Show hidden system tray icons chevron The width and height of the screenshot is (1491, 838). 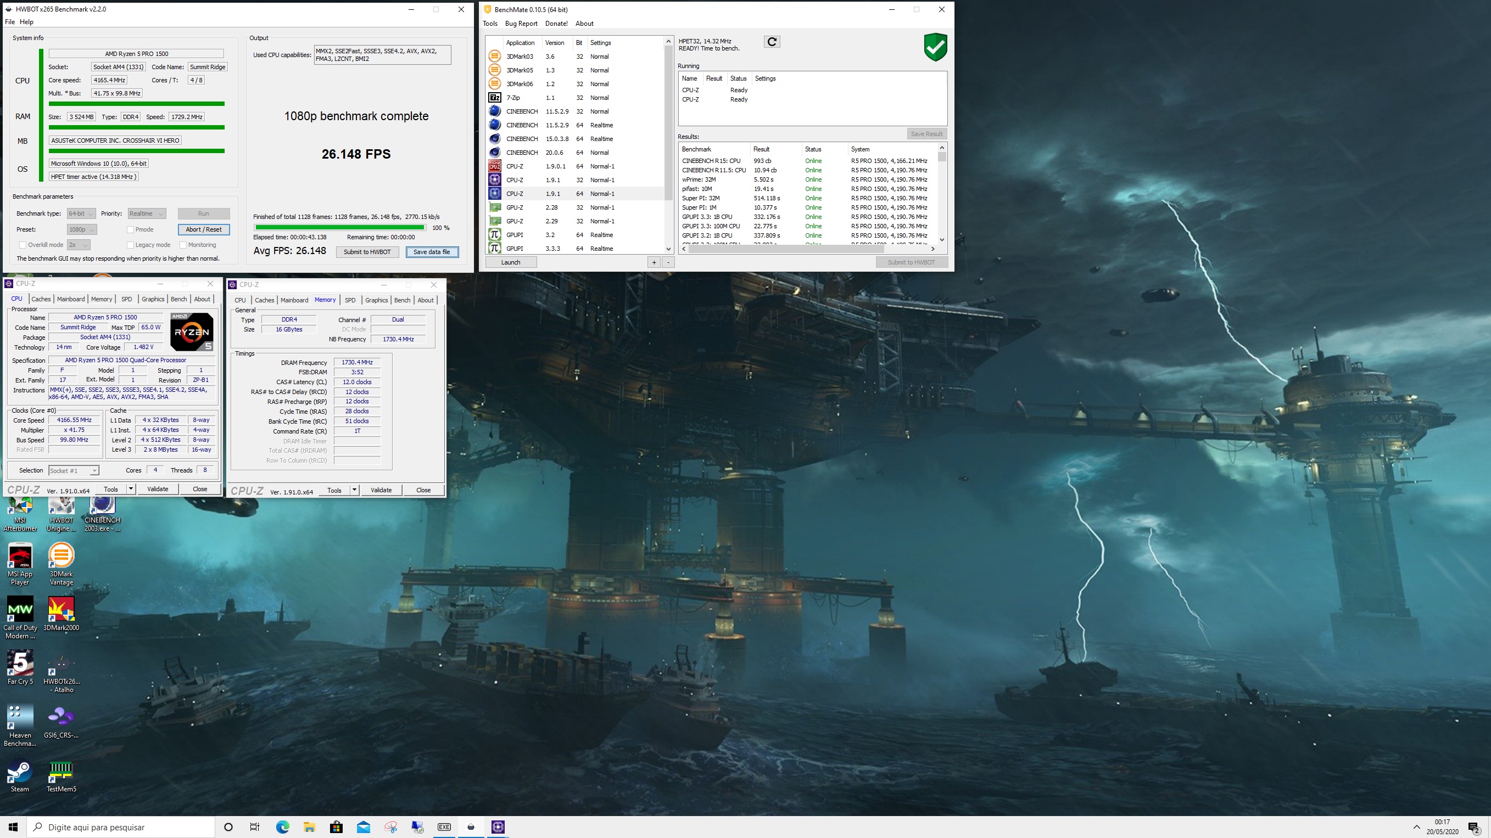(1416, 827)
